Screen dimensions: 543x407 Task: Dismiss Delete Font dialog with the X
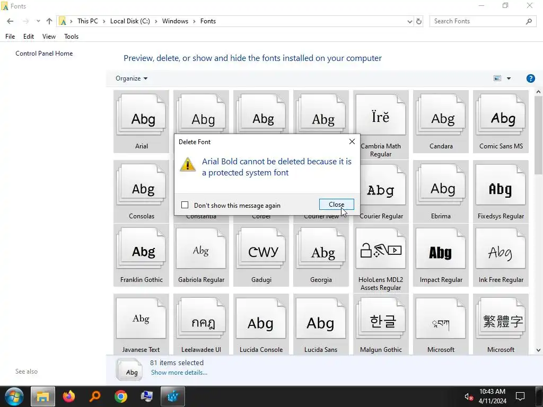[x=352, y=141]
